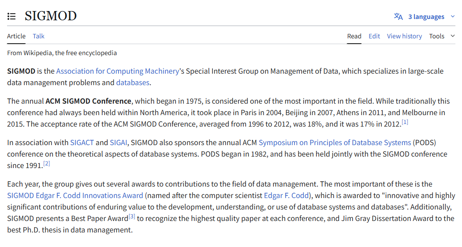This screenshot has width=462, height=247.
Task: Open the databases link
Action: click(x=133, y=83)
